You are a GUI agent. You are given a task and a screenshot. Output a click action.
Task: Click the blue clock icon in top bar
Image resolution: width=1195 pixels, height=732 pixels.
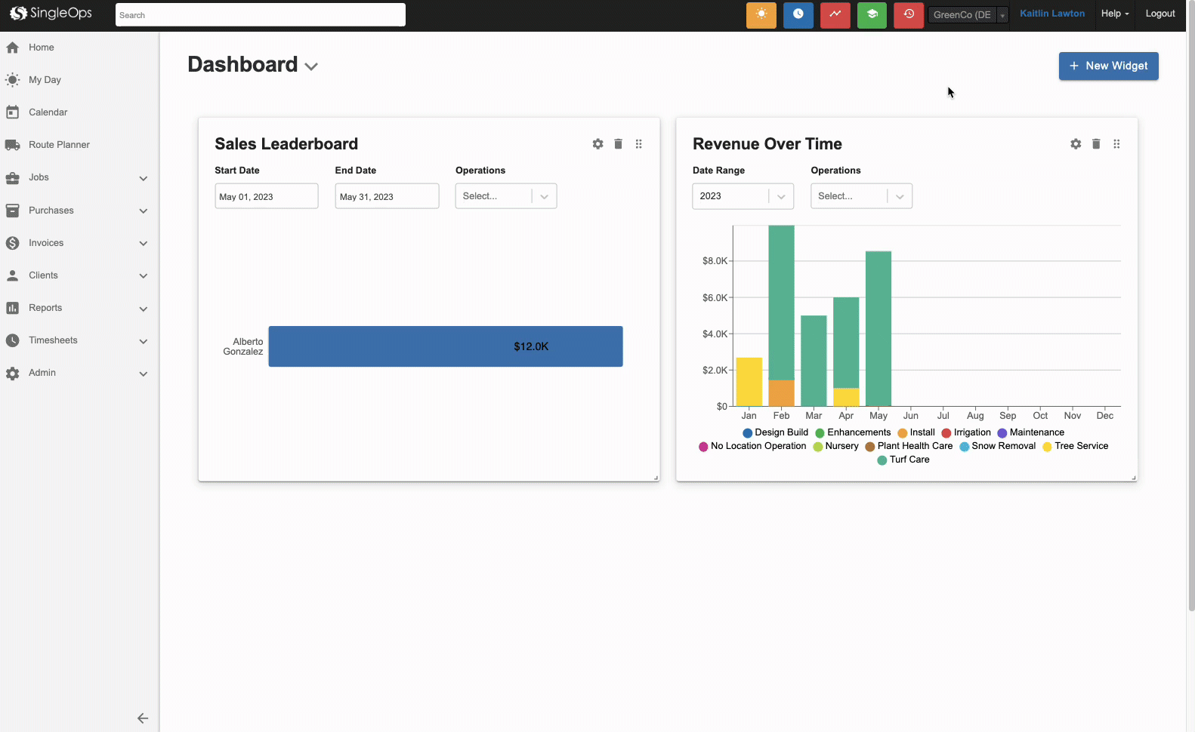tap(798, 14)
